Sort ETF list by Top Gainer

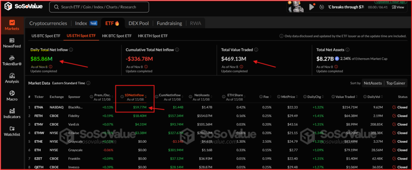(396, 83)
